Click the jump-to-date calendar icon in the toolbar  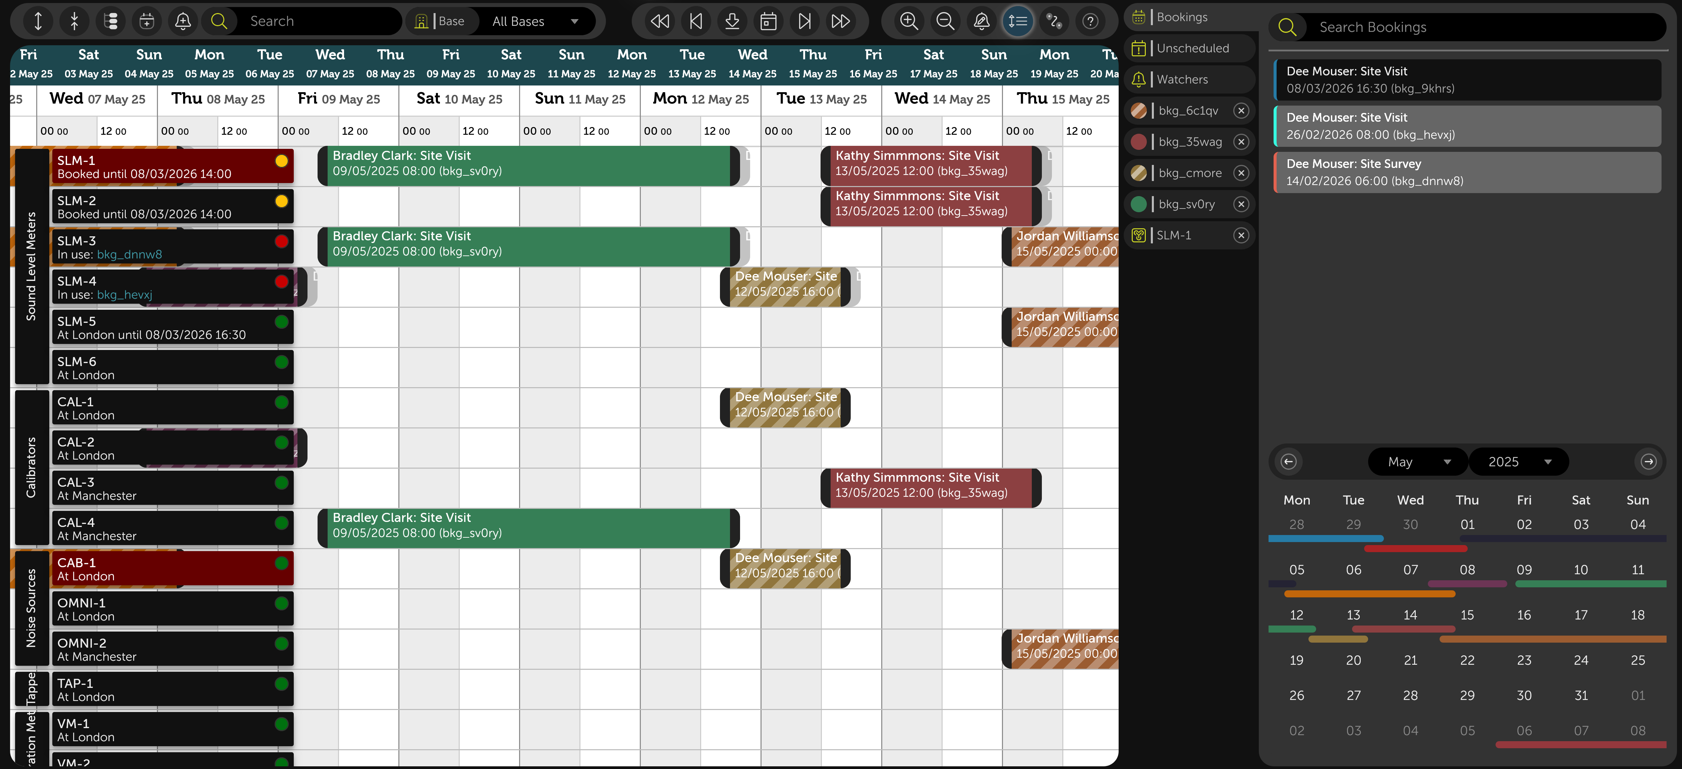pyautogui.click(x=769, y=21)
